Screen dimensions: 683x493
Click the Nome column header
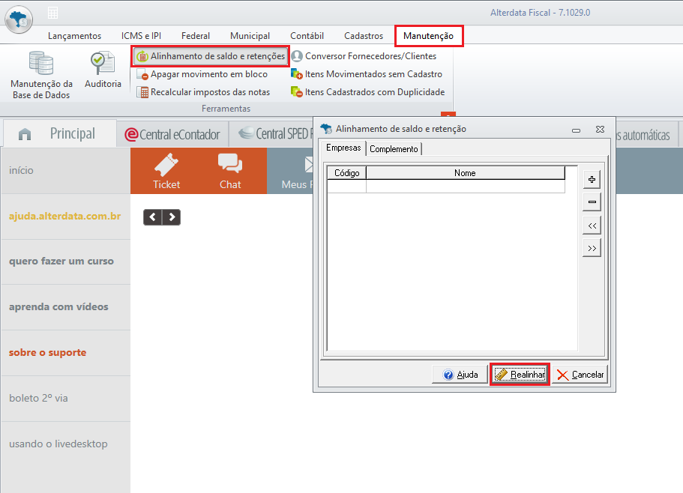[x=466, y=173]
